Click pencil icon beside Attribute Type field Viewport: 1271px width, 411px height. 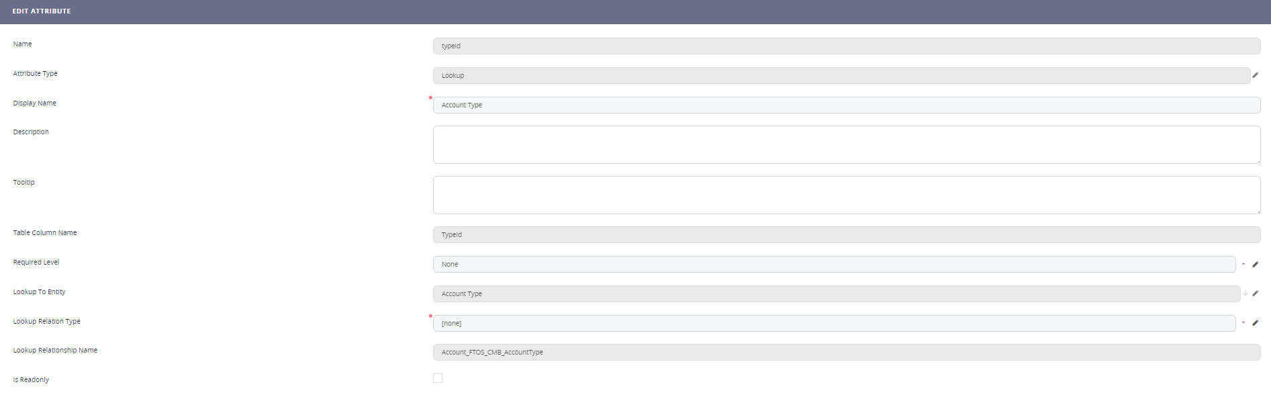tap(1255, 75)
